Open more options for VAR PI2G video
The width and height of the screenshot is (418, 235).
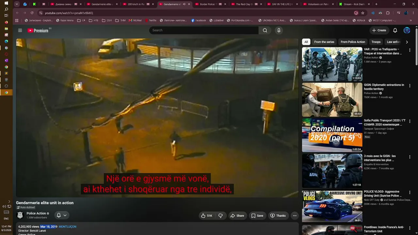click(x=410, y=50)
